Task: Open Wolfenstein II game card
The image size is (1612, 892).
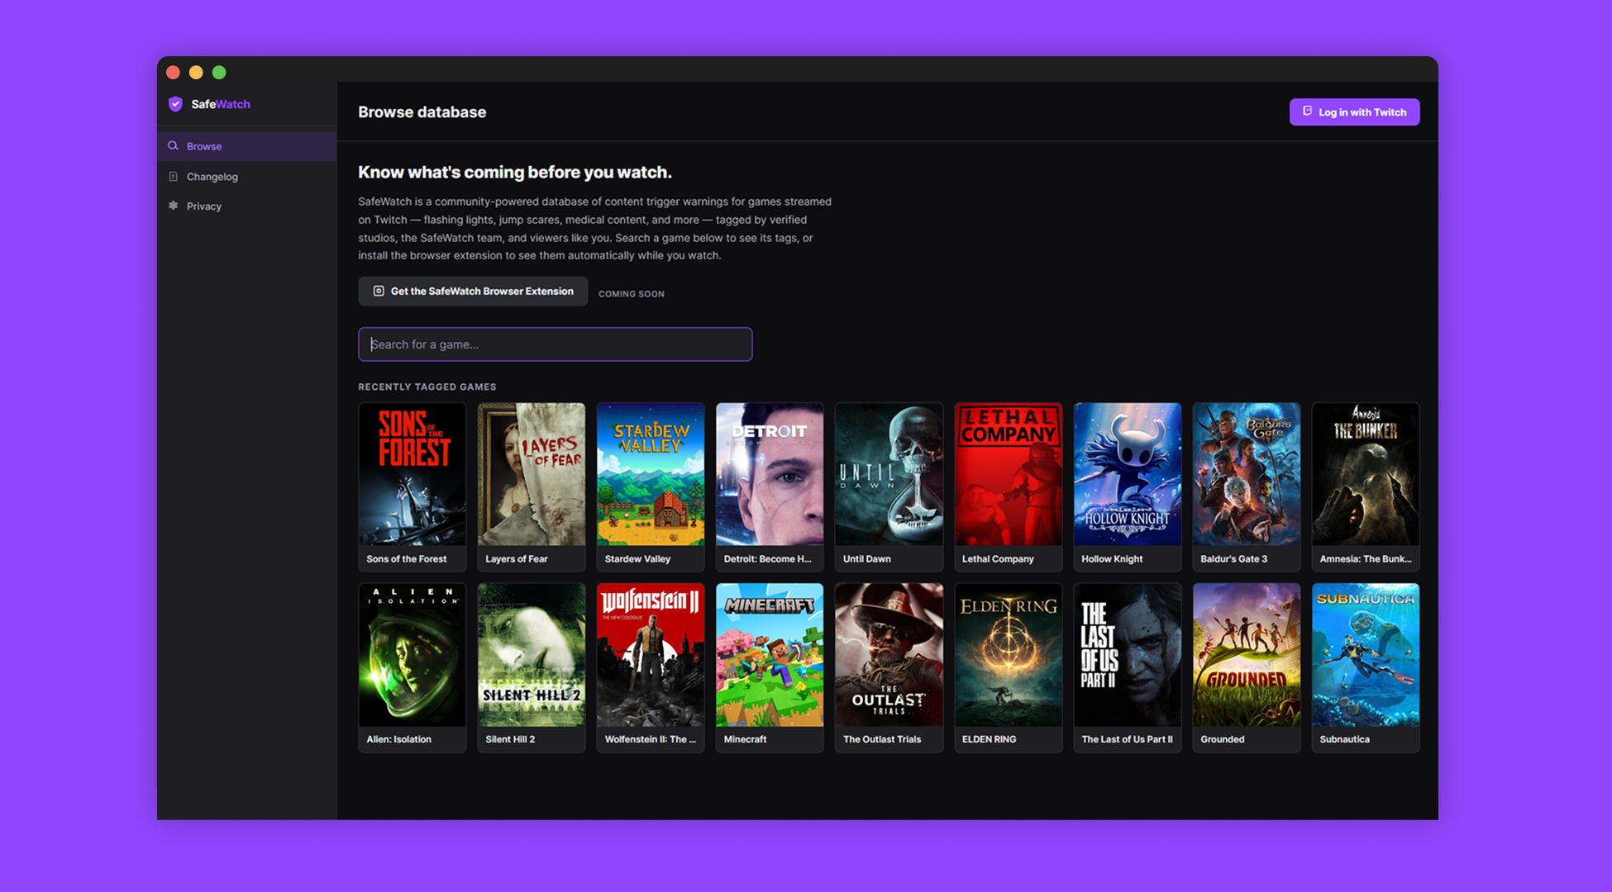Action: pyautogui.click(x=650, y=667)
